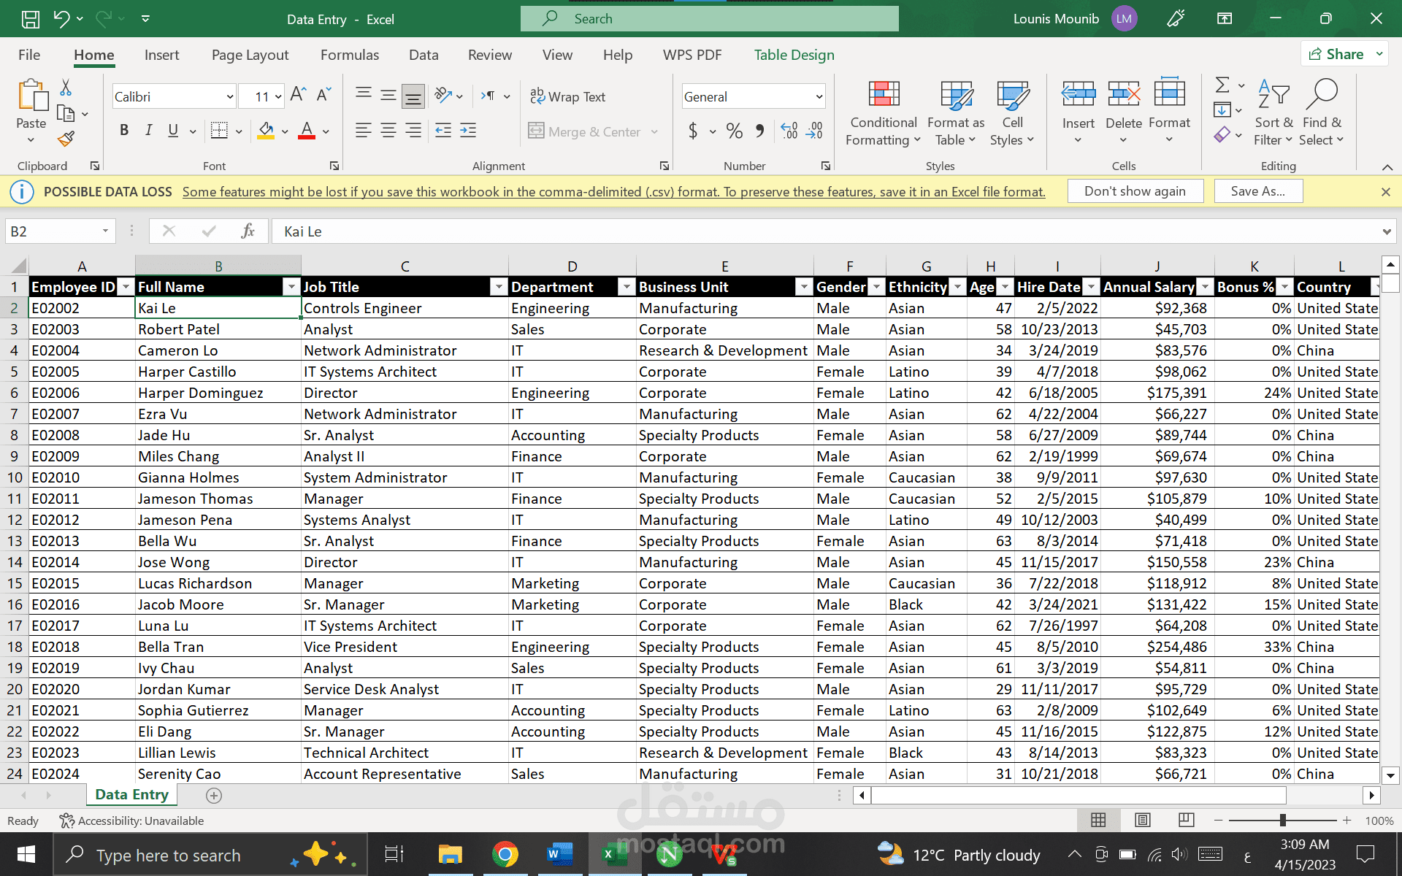Add a new sheet with plus button
This screenshot has width=1402, height=876.
tap(214, 795)
